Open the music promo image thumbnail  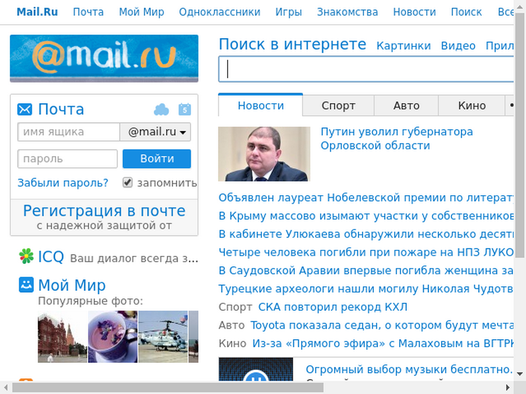pyautogui.click(x=256, y=369)
